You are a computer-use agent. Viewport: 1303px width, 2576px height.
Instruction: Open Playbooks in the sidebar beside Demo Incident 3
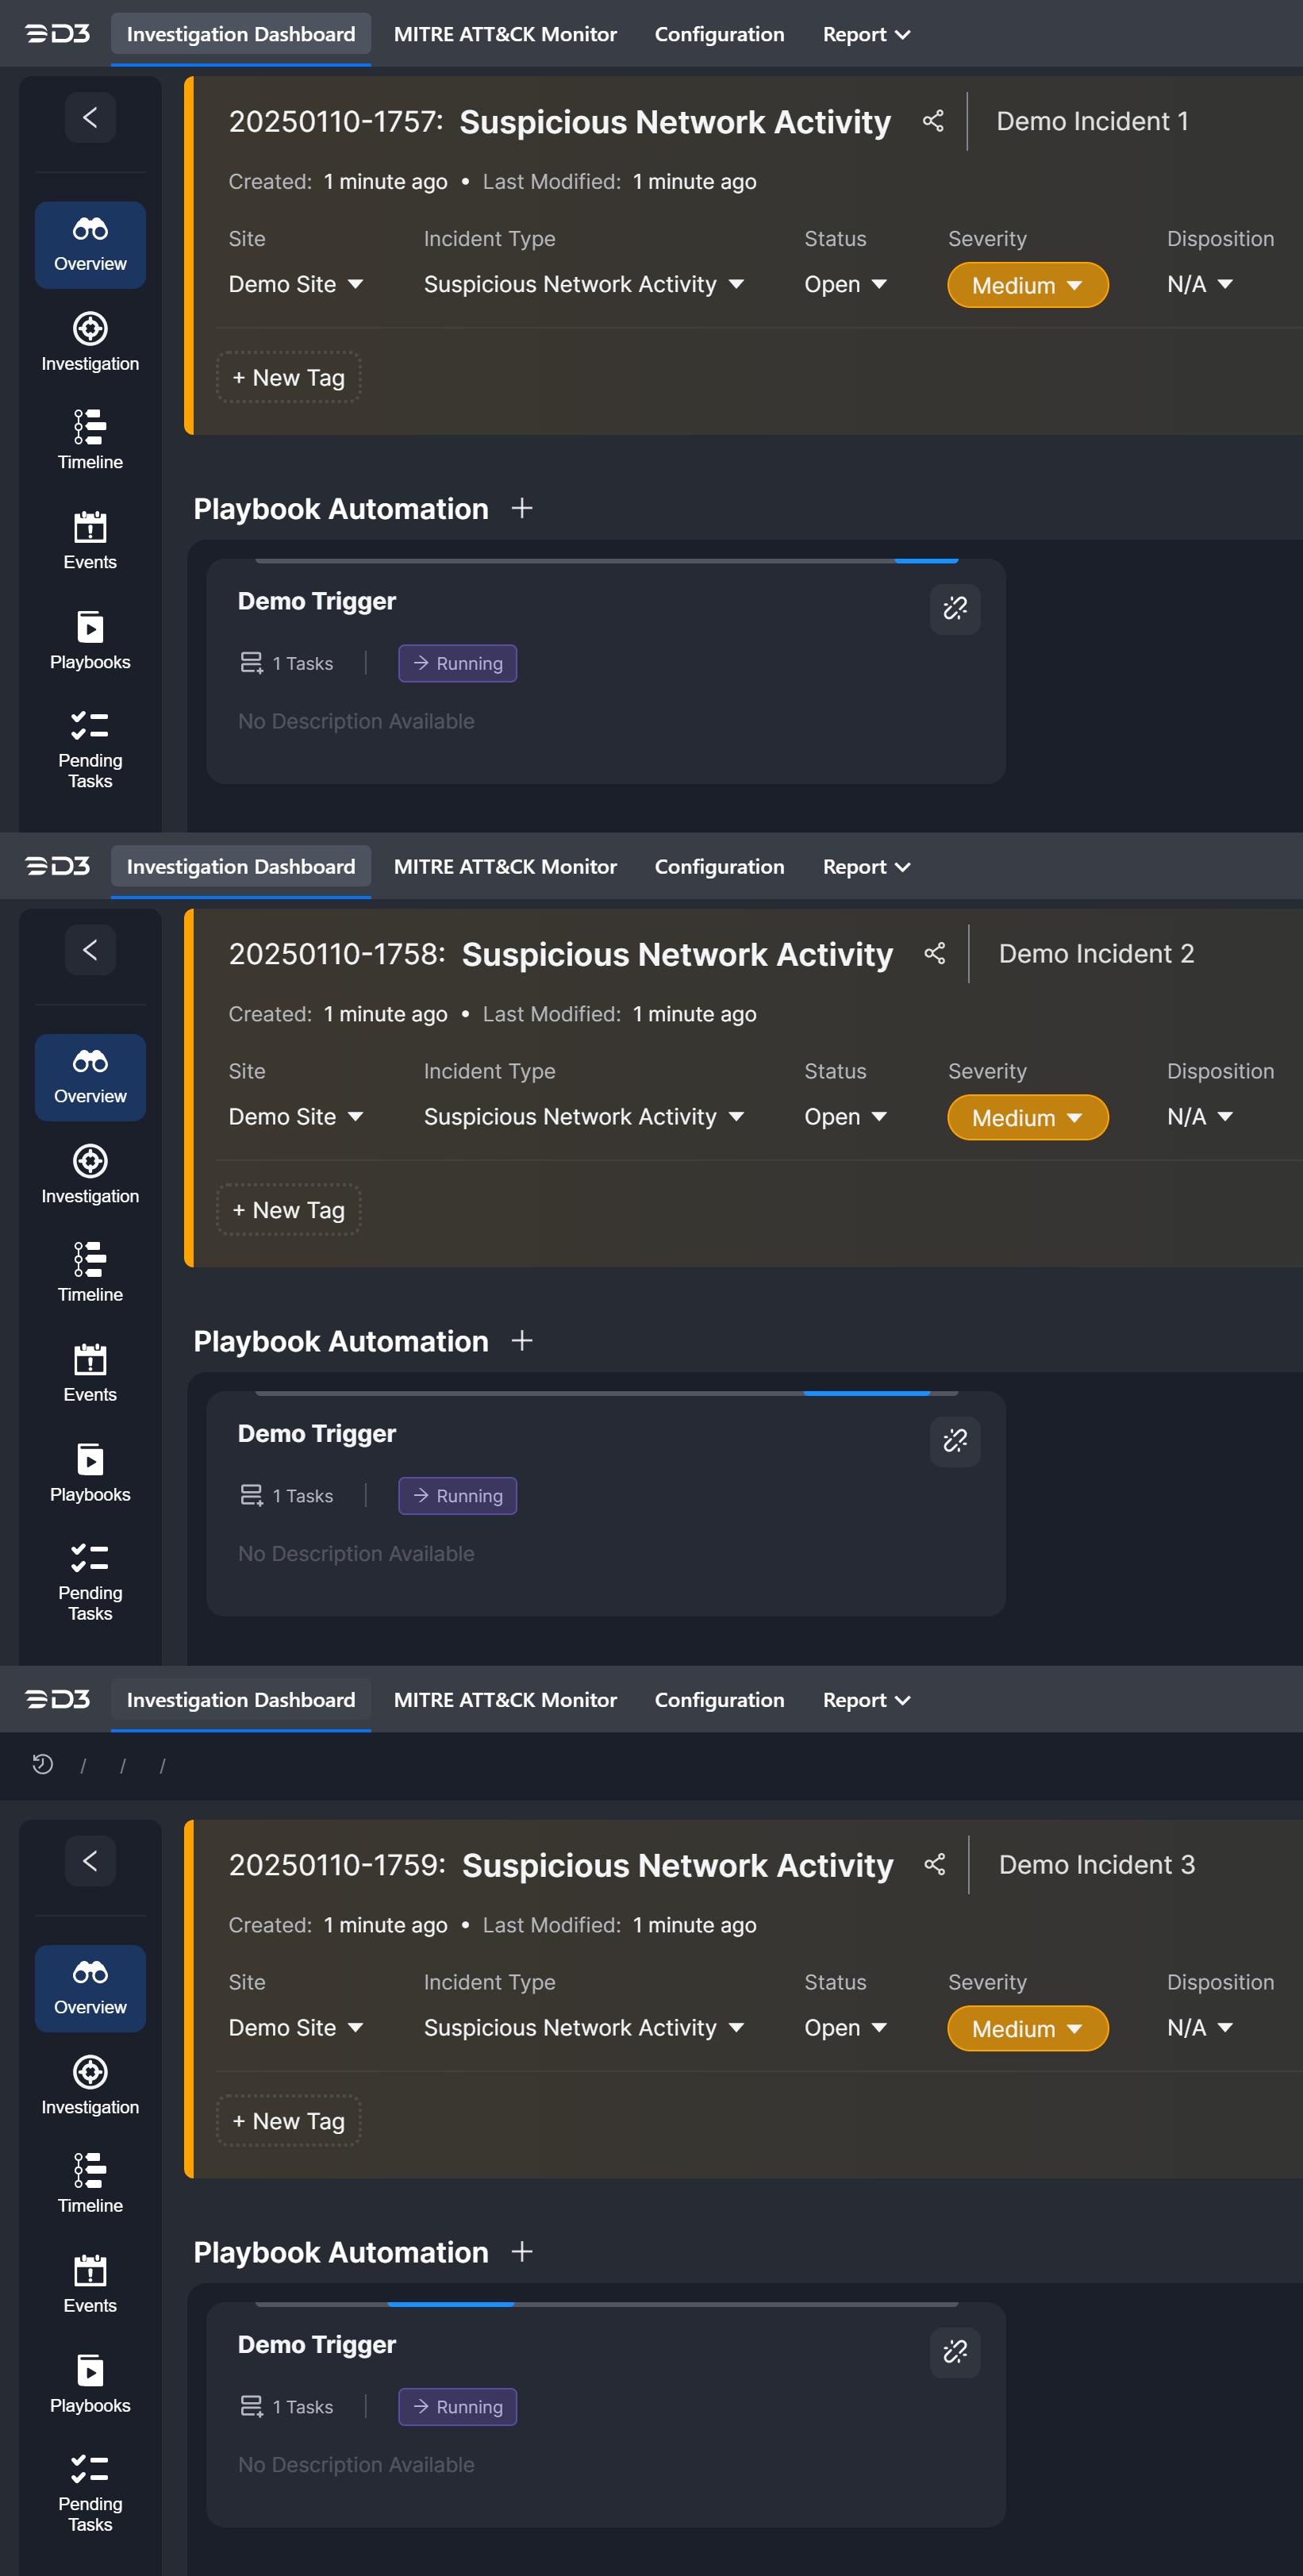90,2384
